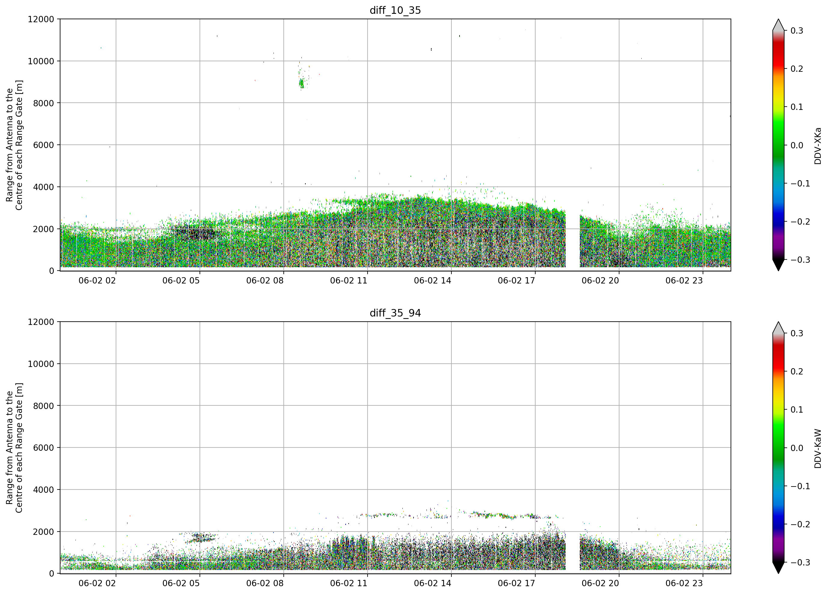The height and width of the screenshot is (594, 828).
Task: Click the 6000 y-tick of diff_35_94 plot
Action: point(44,448)
